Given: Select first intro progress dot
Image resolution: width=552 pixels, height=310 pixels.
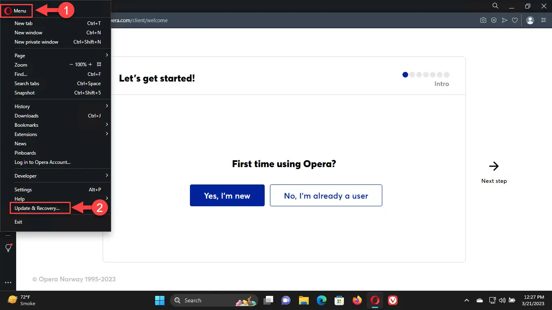Looking at the screenshot, I should pyautogui.click(x=405, y=75).
